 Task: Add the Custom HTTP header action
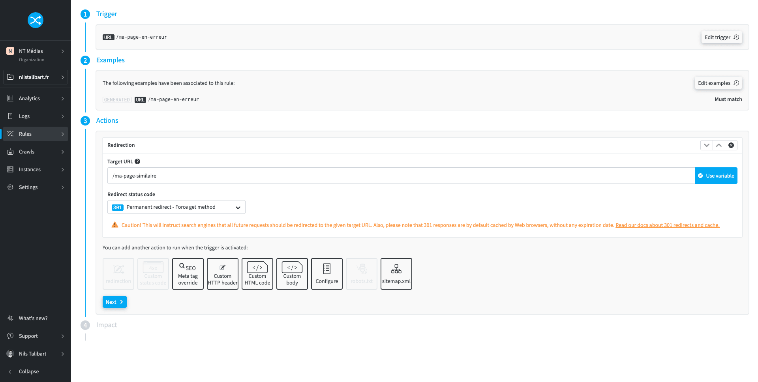click(x=223, y=274)
